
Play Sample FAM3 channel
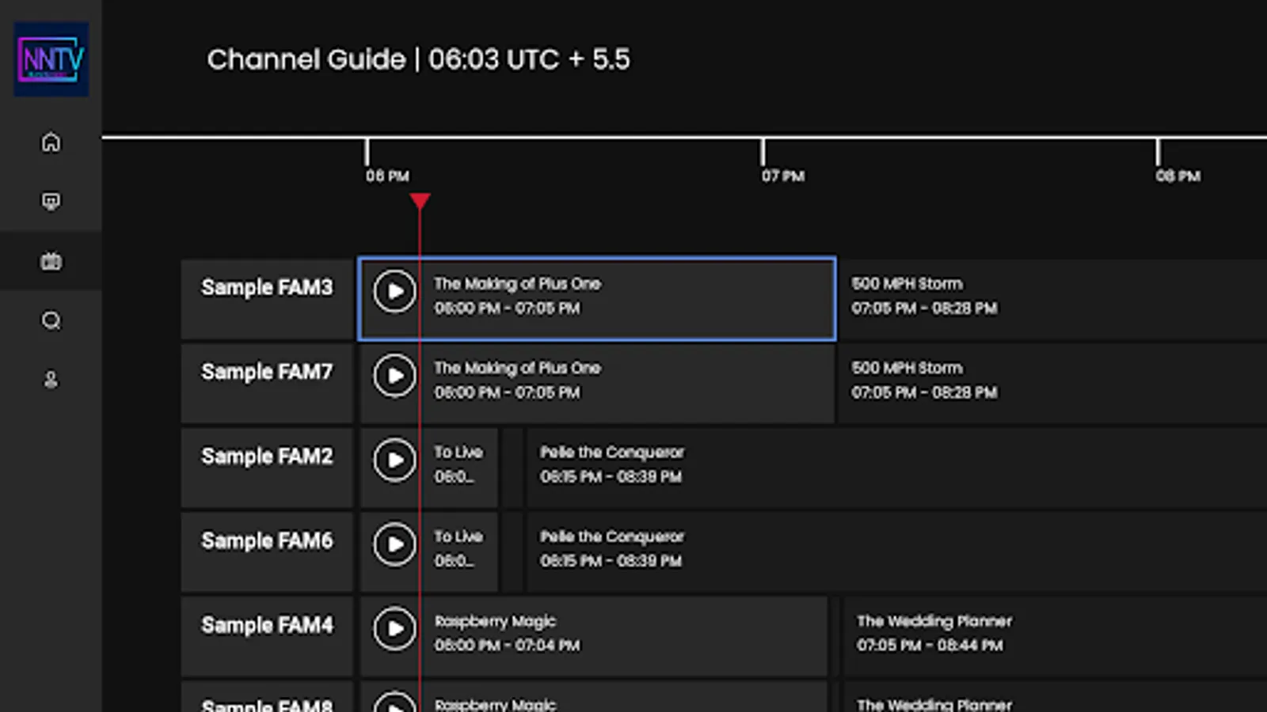(394, 292)
